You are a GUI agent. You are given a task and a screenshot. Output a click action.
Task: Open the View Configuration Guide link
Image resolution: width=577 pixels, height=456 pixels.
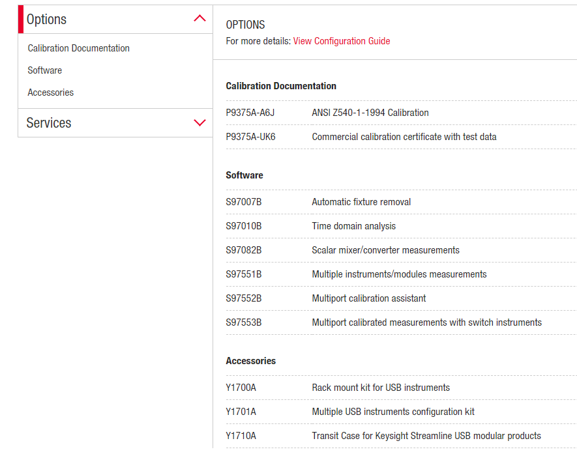click(x=342, y=41)
